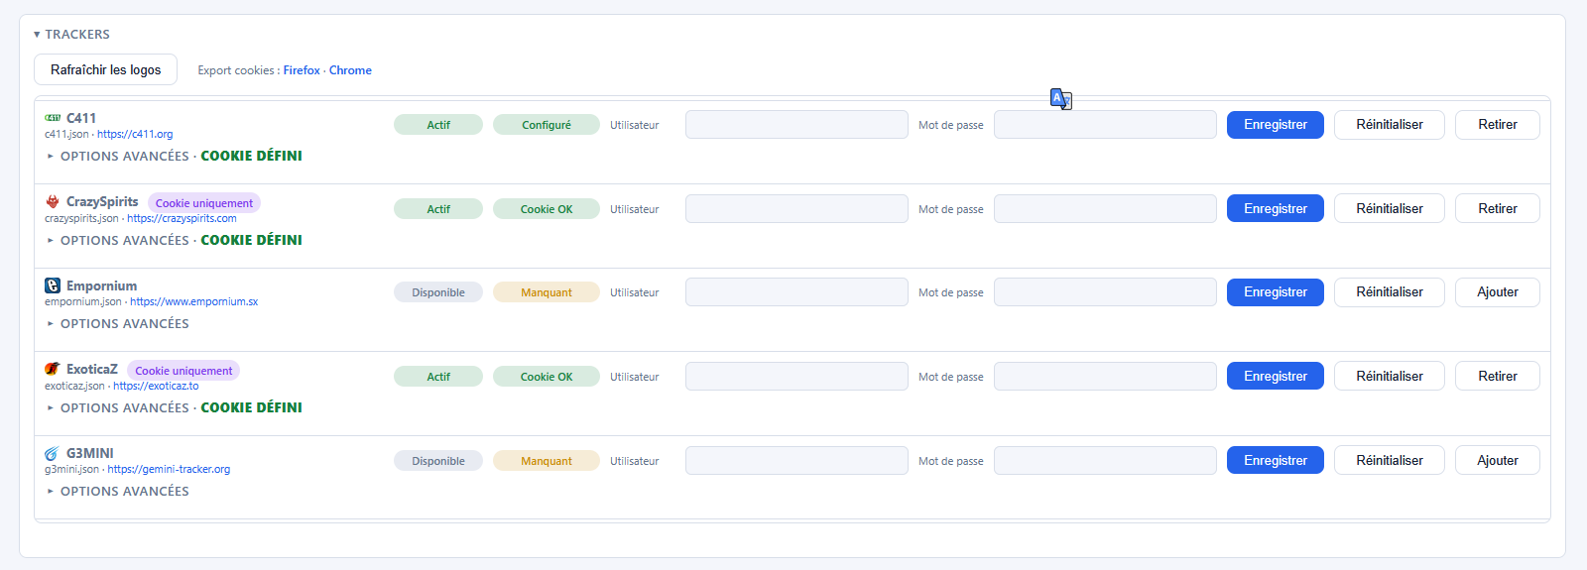Screen dimensions: 1587x570
Task: Click the G3MINI tracker name
Action: [90, 453]
